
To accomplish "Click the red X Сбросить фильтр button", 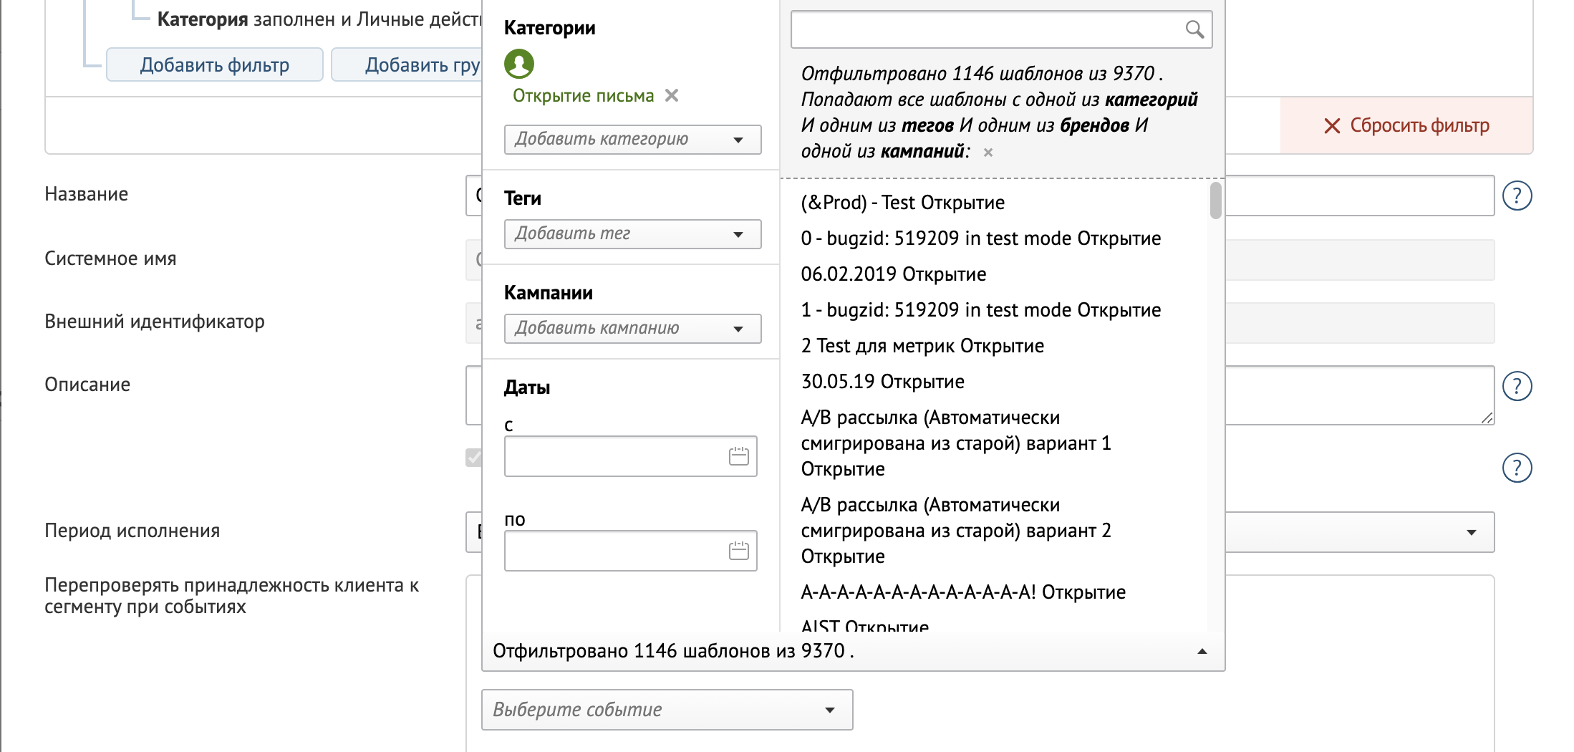I will point(1406,125).
